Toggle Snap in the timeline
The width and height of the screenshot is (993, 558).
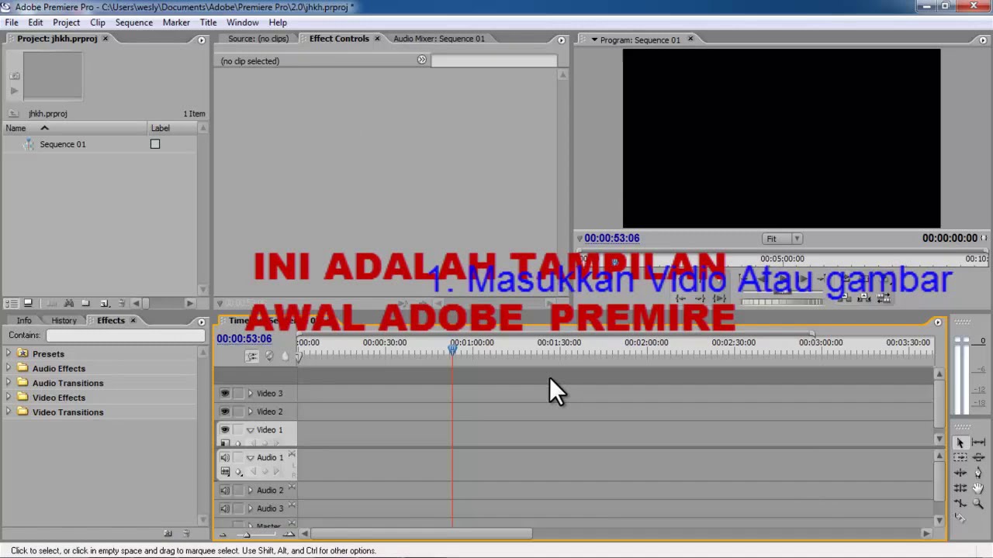(252, 356)
